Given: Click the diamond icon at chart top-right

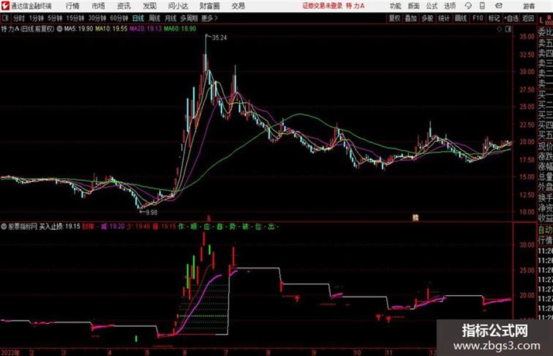Looking at the screenshot, I should 499,29.
